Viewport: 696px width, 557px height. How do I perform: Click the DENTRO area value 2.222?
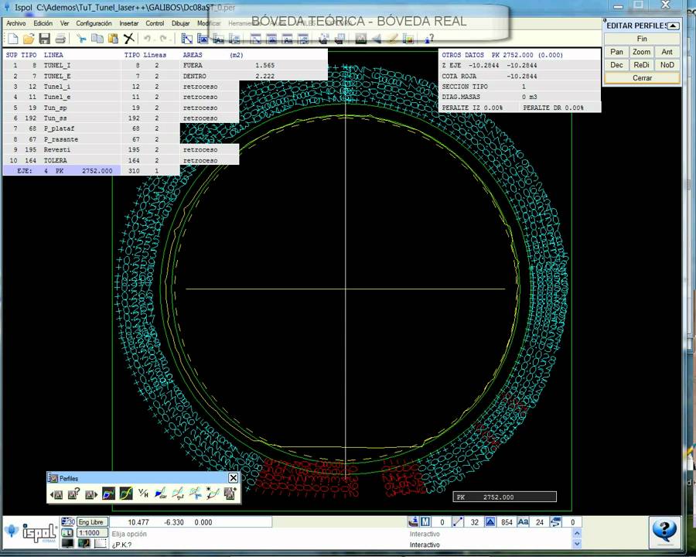coord(264,76)
